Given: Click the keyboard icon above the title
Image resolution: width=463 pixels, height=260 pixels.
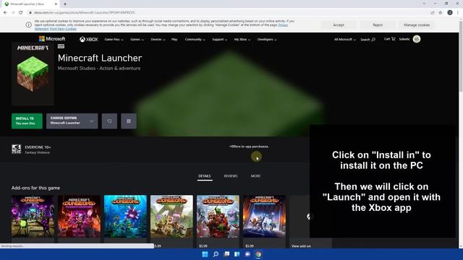Looking at the screenshot, I should coord(61,46).
